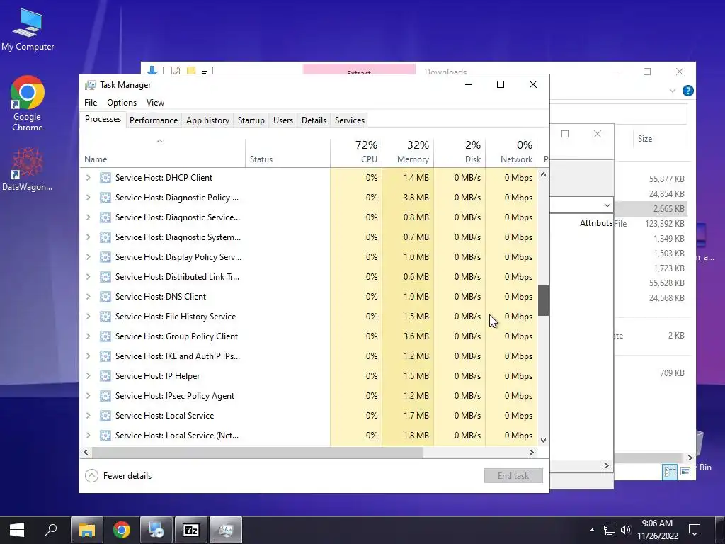Expand Service Host: DNS Client row
This screenshot has width=725, height=544.
tap(89, 297)
